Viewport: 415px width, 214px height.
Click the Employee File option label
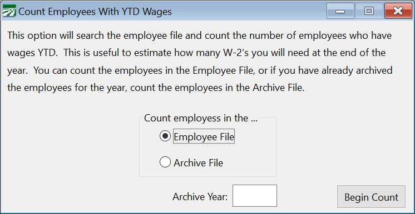click(204, 137)
